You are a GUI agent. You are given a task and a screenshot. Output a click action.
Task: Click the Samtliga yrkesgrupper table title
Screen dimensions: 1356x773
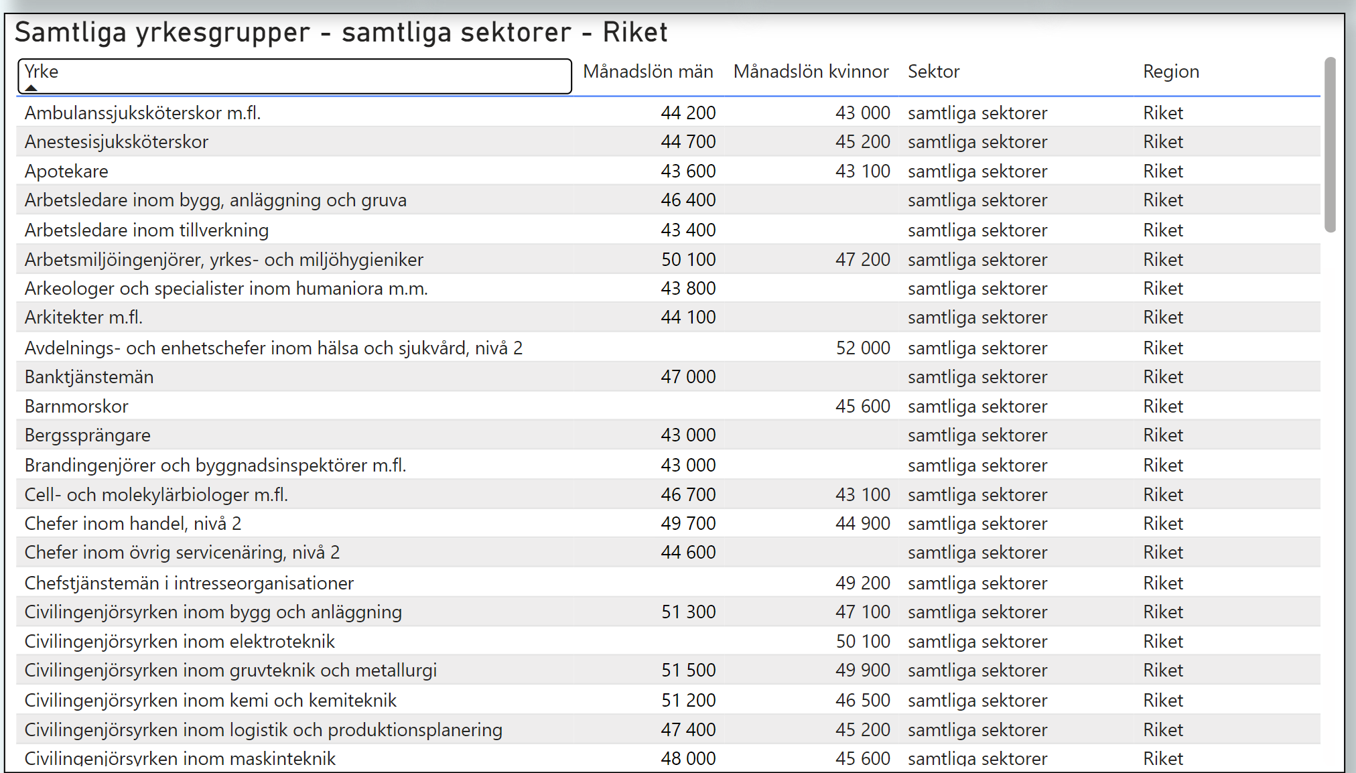coord(341,32)
